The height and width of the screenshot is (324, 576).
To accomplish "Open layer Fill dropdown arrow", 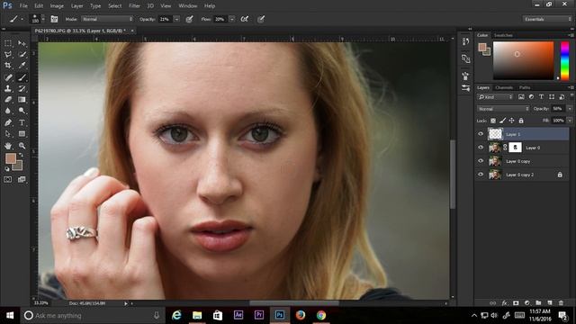I will [570, 121].
